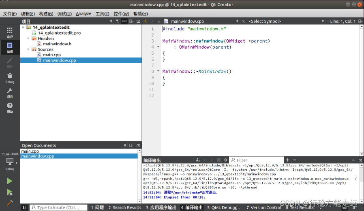Close the Open Documents panel
Viewport: 364px width, 211px height.
[x=138, y=146]
